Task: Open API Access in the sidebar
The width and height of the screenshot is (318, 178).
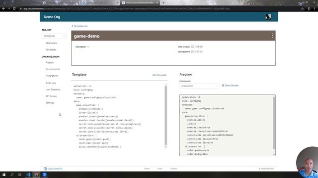Action: (x=51, y=96)
